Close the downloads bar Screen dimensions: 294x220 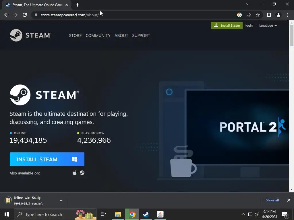(289, 200)
